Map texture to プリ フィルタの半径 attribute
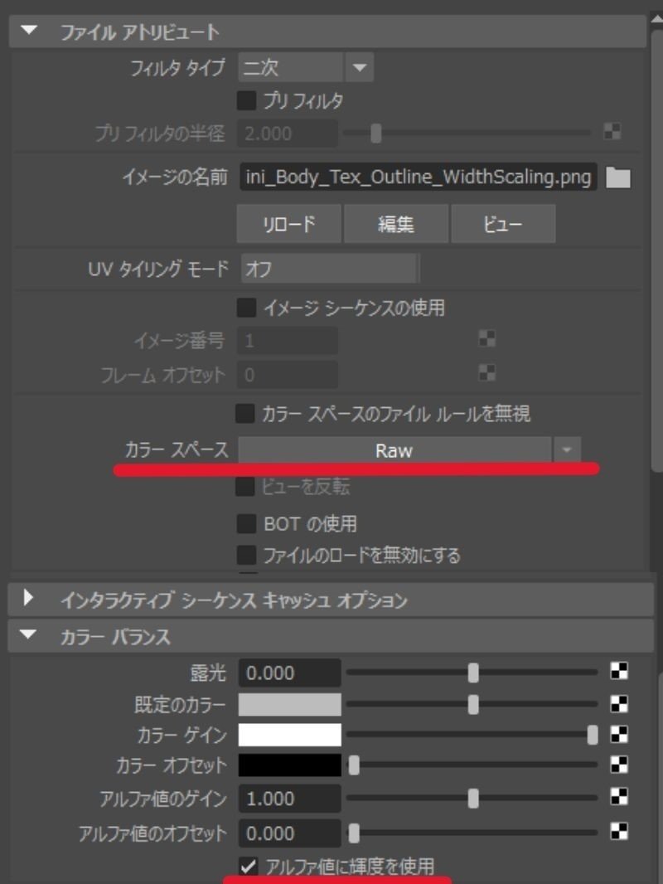The image size is (663, 884). pos(612,132)
